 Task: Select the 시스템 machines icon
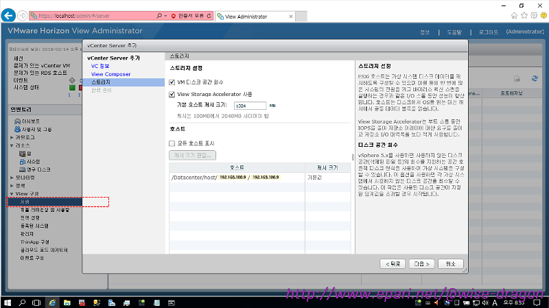[x=23, y=161]
